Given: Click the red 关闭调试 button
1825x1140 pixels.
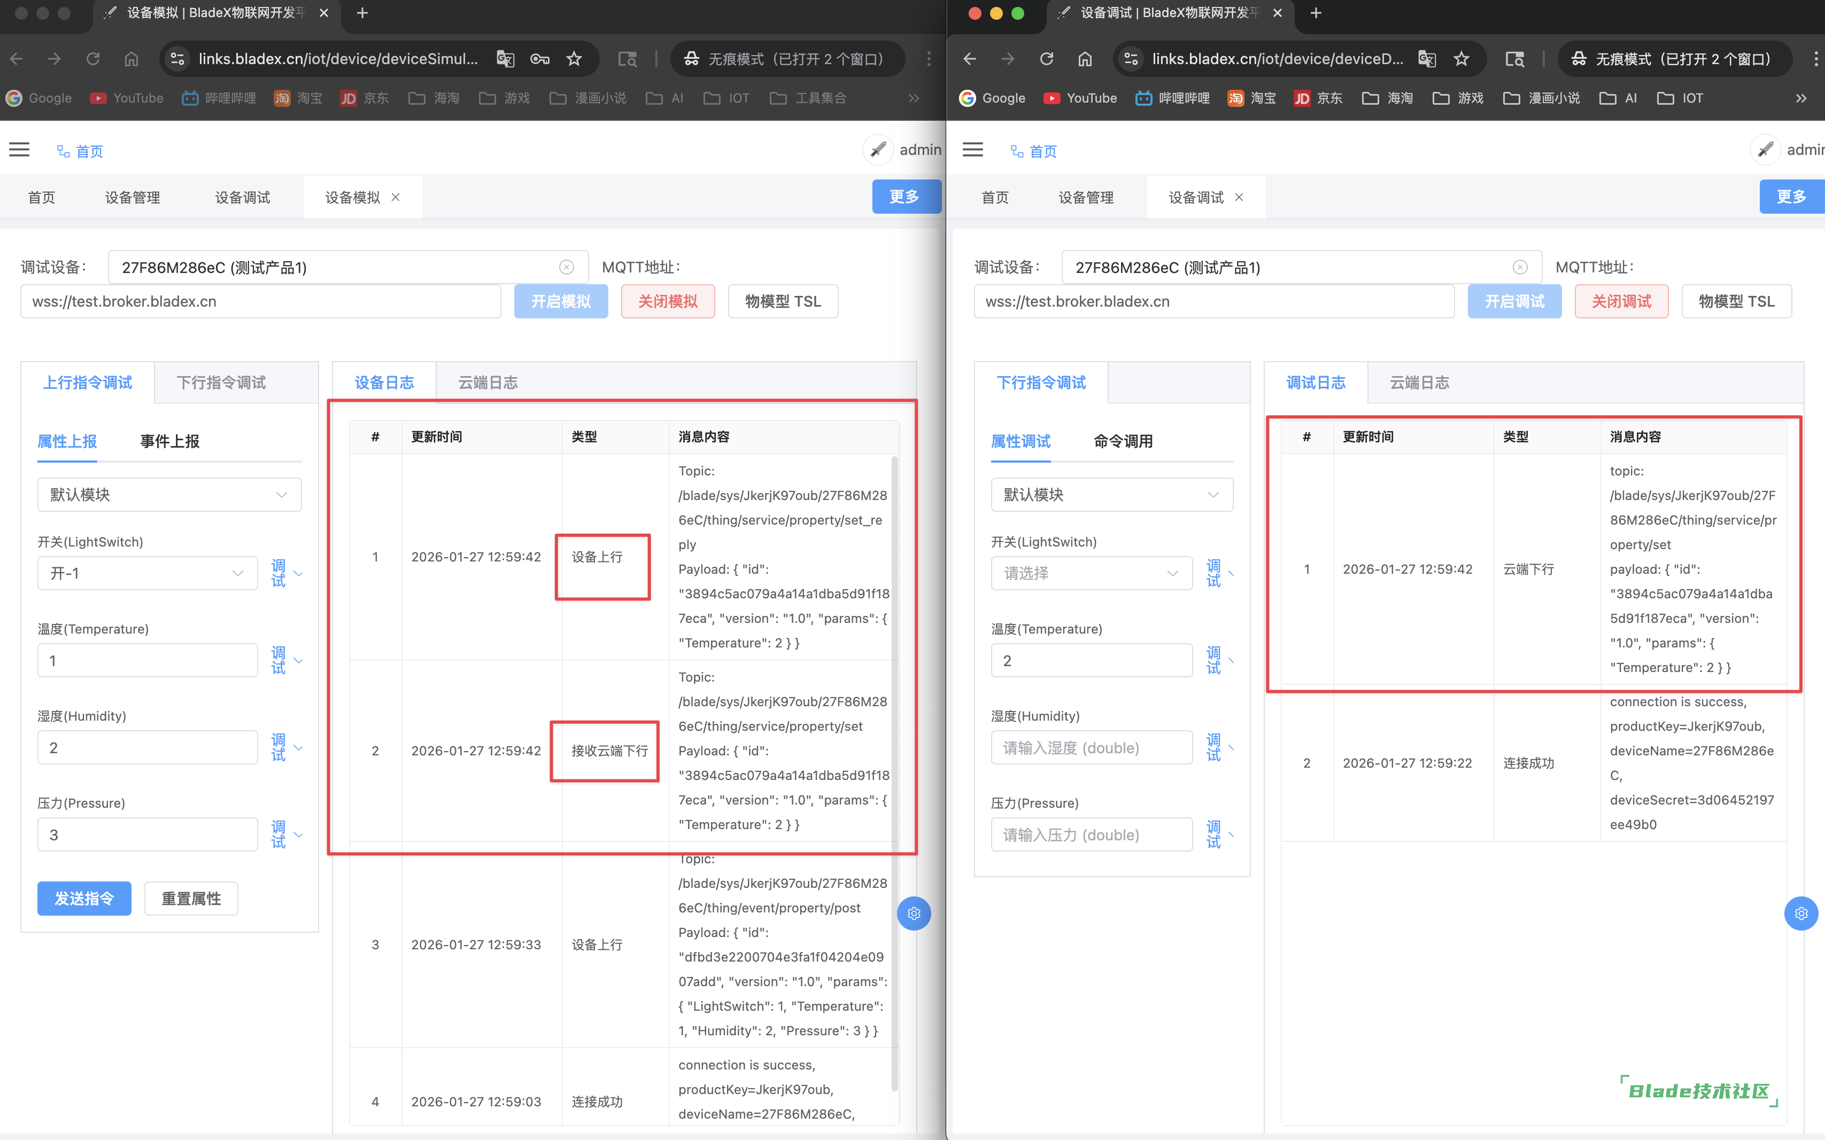Looking at the screenshot, I should coord(1621,302).
